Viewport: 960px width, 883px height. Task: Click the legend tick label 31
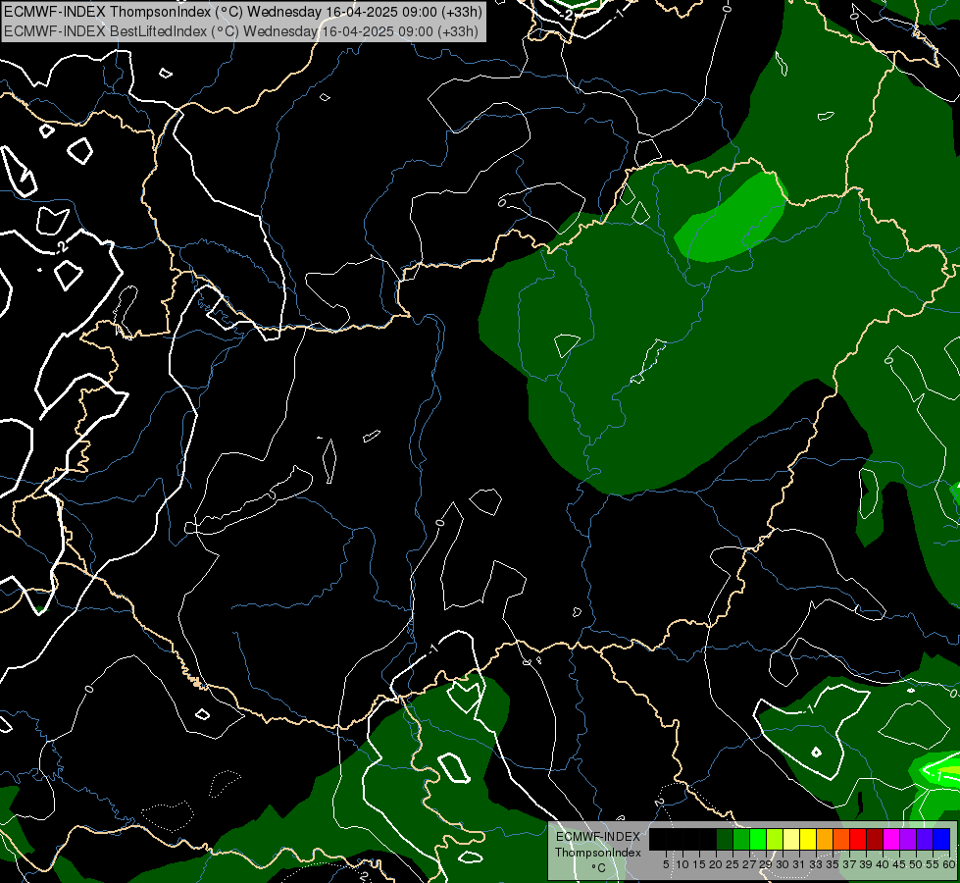tap(799, 864)
